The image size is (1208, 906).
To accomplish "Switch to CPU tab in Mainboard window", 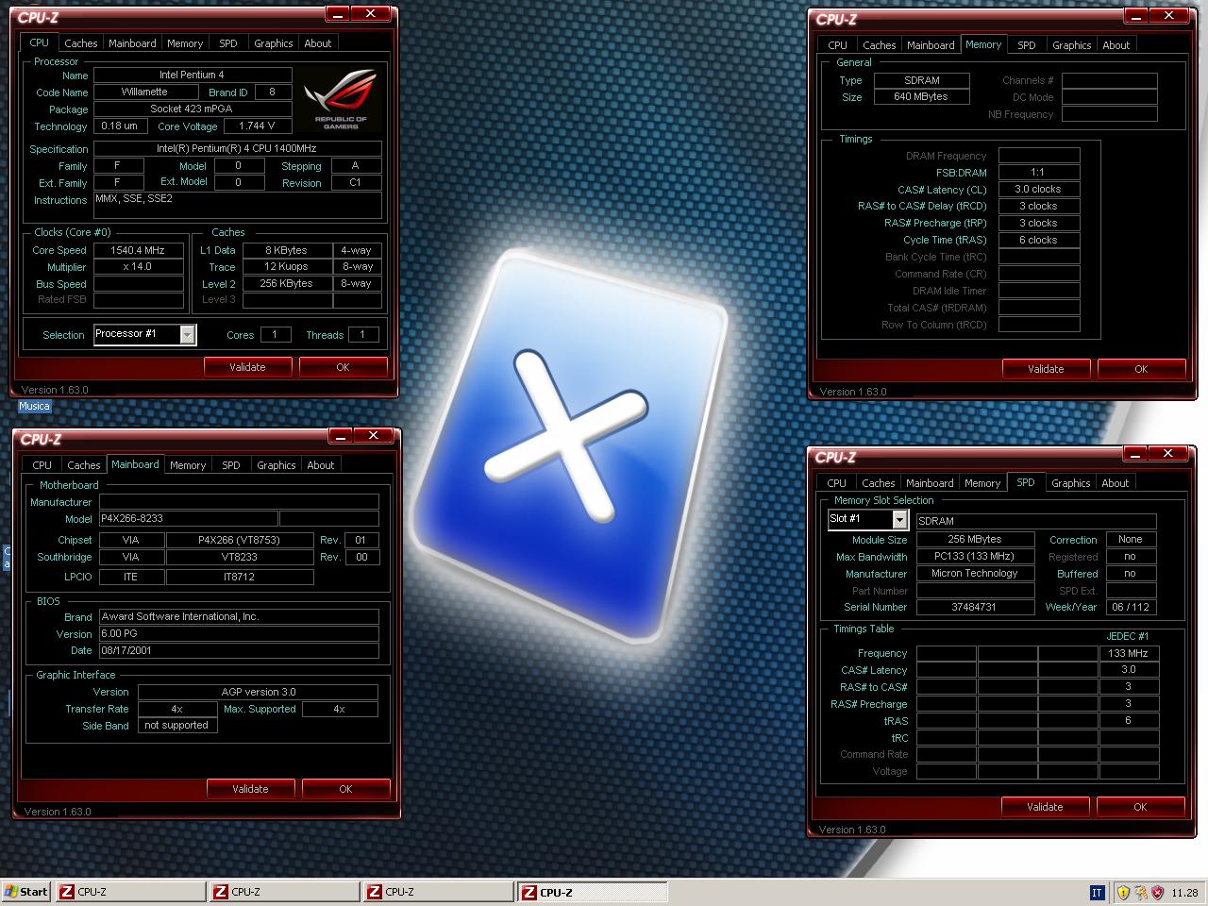I will pos(42,465).
